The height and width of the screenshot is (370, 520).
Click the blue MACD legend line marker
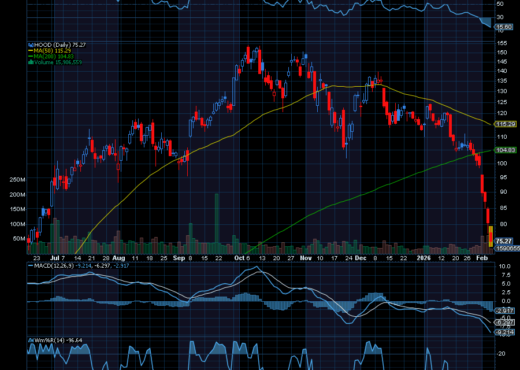tap(29, 265)
